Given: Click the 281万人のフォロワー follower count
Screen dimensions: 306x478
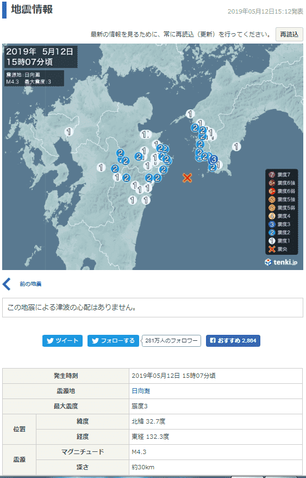Looking at the screenshot, I should (171, 341).
